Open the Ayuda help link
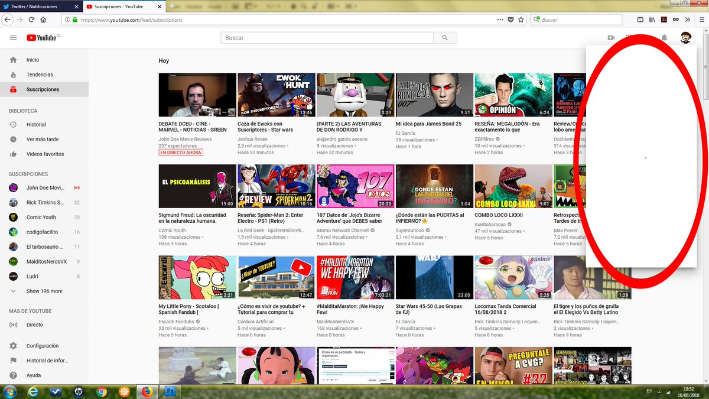 [44, 375]
